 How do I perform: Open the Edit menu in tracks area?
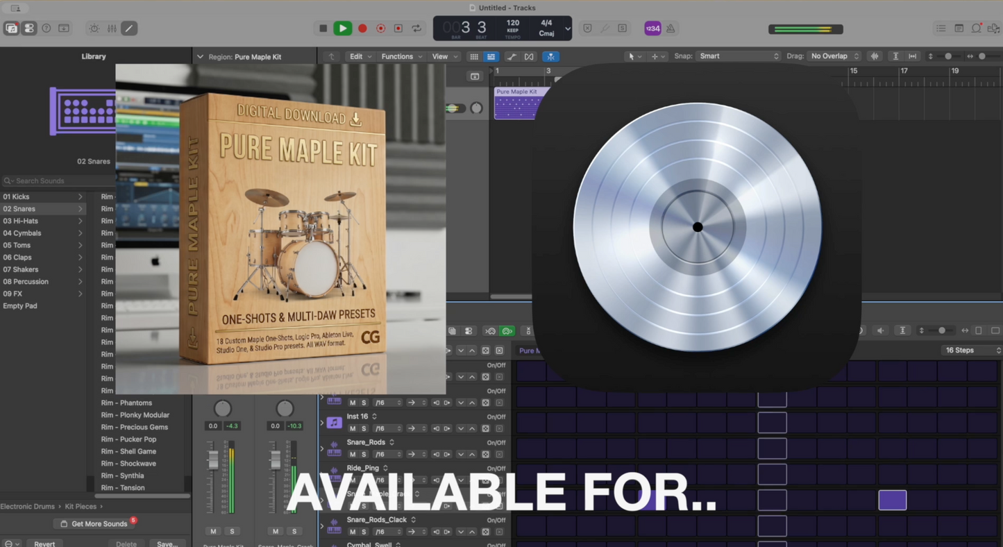(x=360, y=56)
